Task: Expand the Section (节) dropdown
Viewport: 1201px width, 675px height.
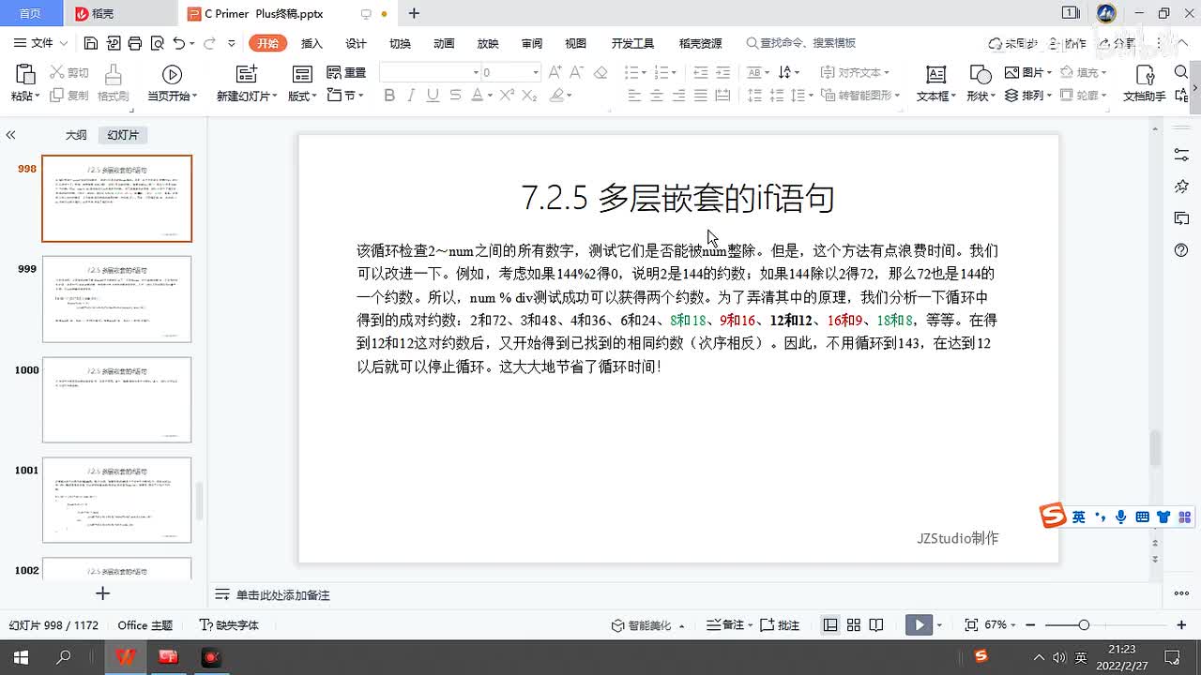Action: click(x=360, y=96)
